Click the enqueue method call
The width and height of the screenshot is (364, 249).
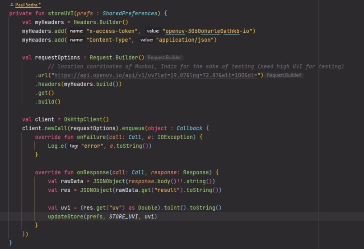[x=133, y=128]
